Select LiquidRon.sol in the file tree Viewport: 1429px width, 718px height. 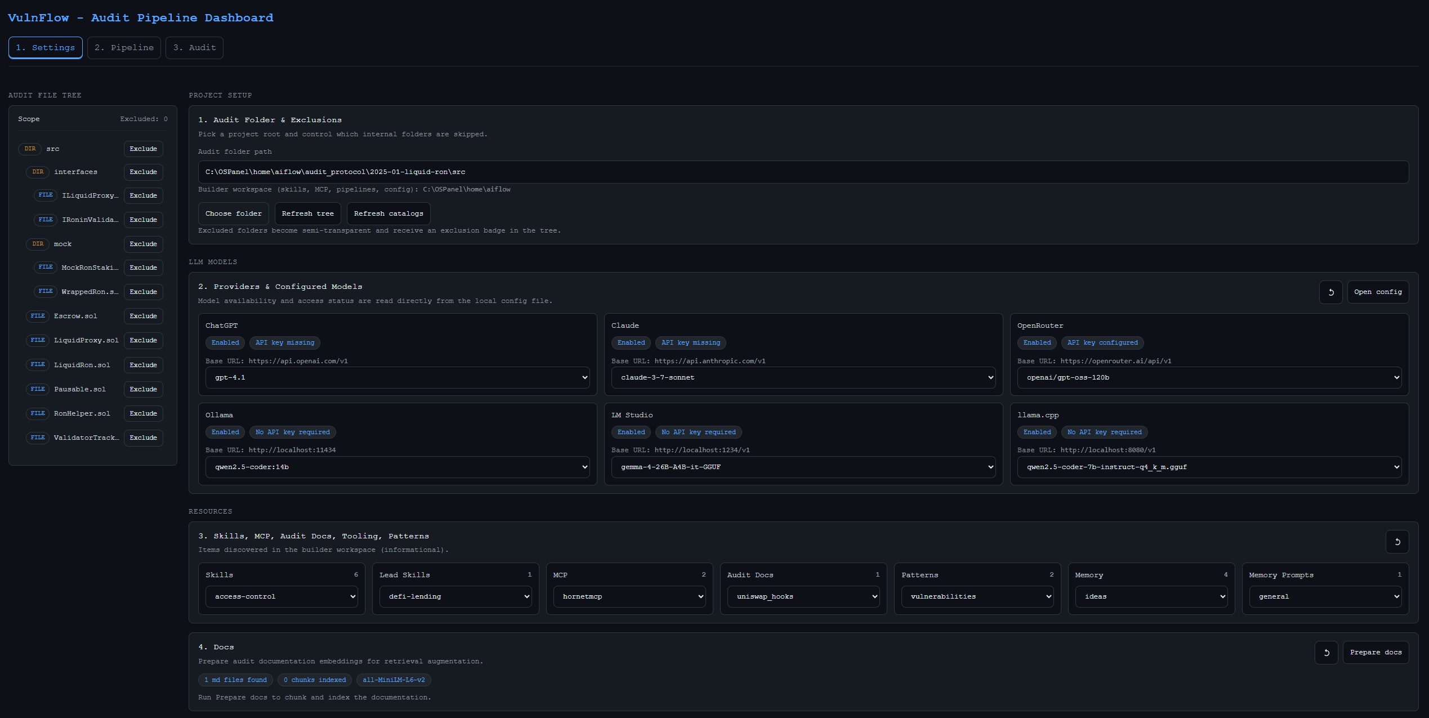pos(82,365)
